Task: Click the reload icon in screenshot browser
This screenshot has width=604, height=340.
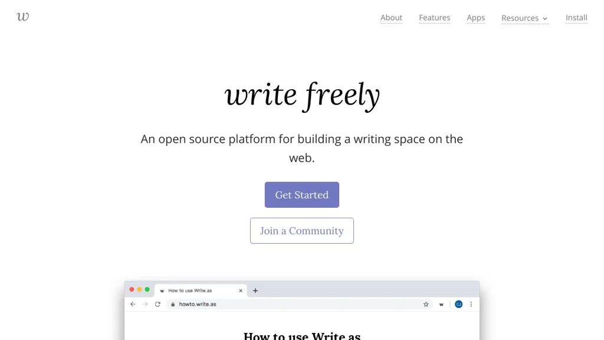Action: 157,305
